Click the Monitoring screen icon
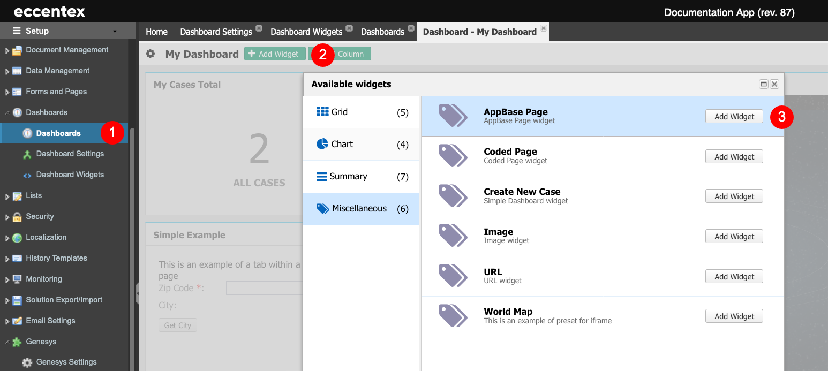Screen dimensions: 828x371 click(x=17, y=279)
